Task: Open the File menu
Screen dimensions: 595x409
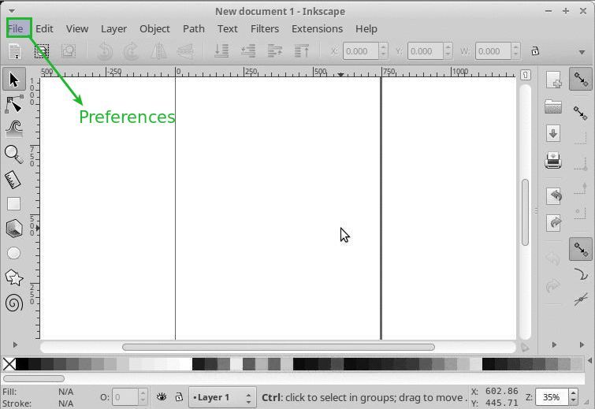Action: tap(16, 28)
